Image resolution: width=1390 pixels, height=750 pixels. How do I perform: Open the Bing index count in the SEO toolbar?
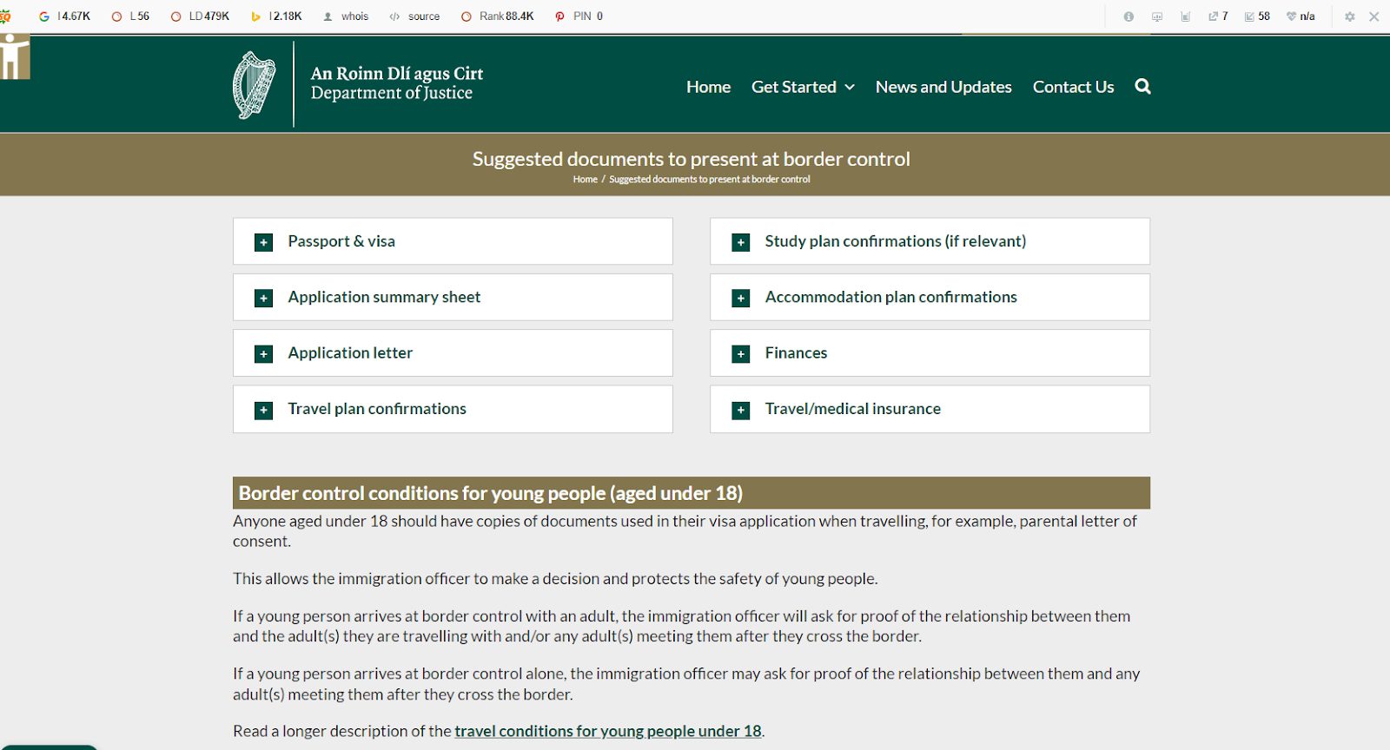(x=276, y=16)
